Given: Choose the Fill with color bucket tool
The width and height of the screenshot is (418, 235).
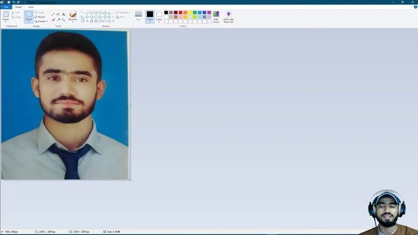Looking at the screenshot, I should click(x=58, y=14).
